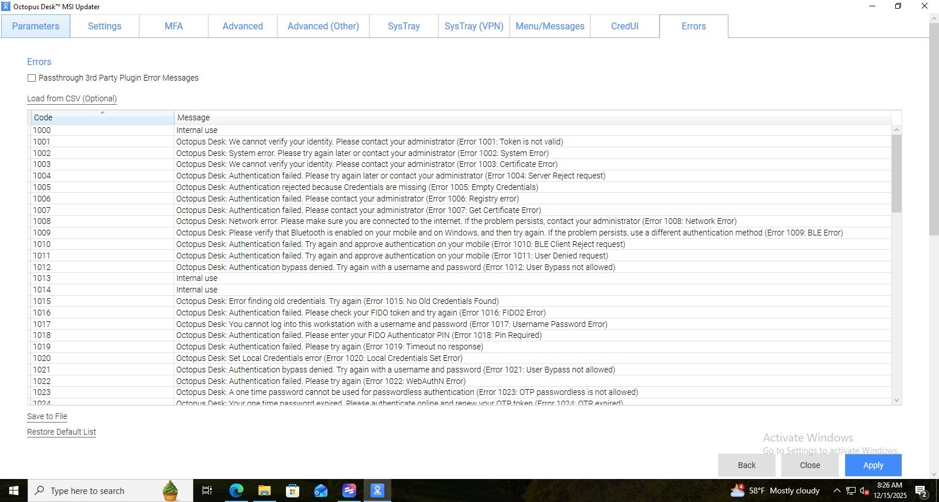Select the 1008 Network Error message
Image resolution: width=939 pixels, height=502 pixels.
(x=456, y=221)
